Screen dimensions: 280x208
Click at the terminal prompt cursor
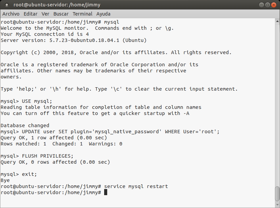[106, 192]
